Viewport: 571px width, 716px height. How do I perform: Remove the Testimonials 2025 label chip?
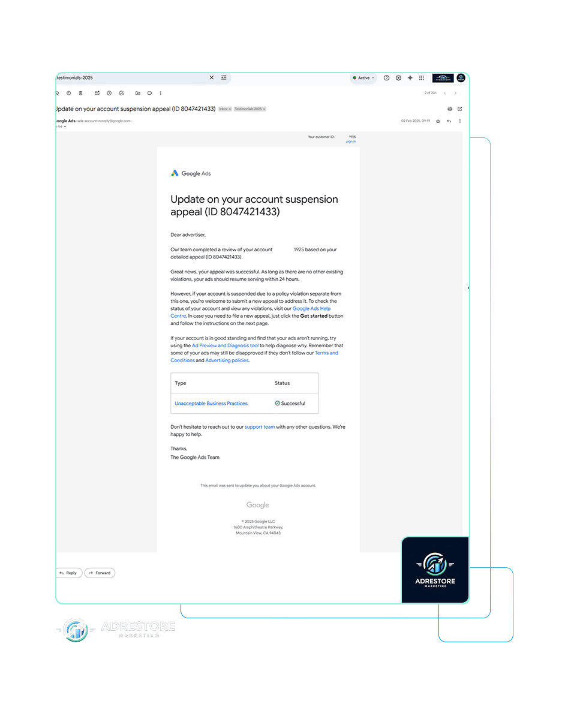[x=264, y=109]
